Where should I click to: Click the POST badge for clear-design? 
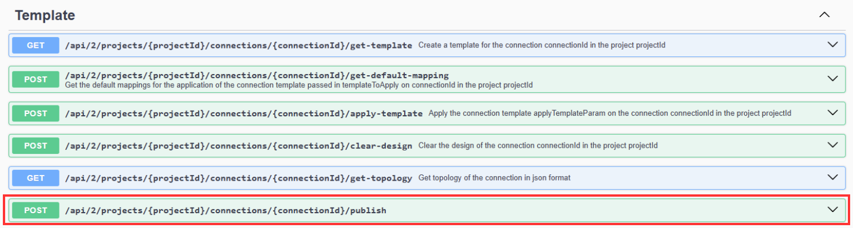tap(35, 146)
